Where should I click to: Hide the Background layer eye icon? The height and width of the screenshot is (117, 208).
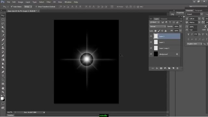151,54
